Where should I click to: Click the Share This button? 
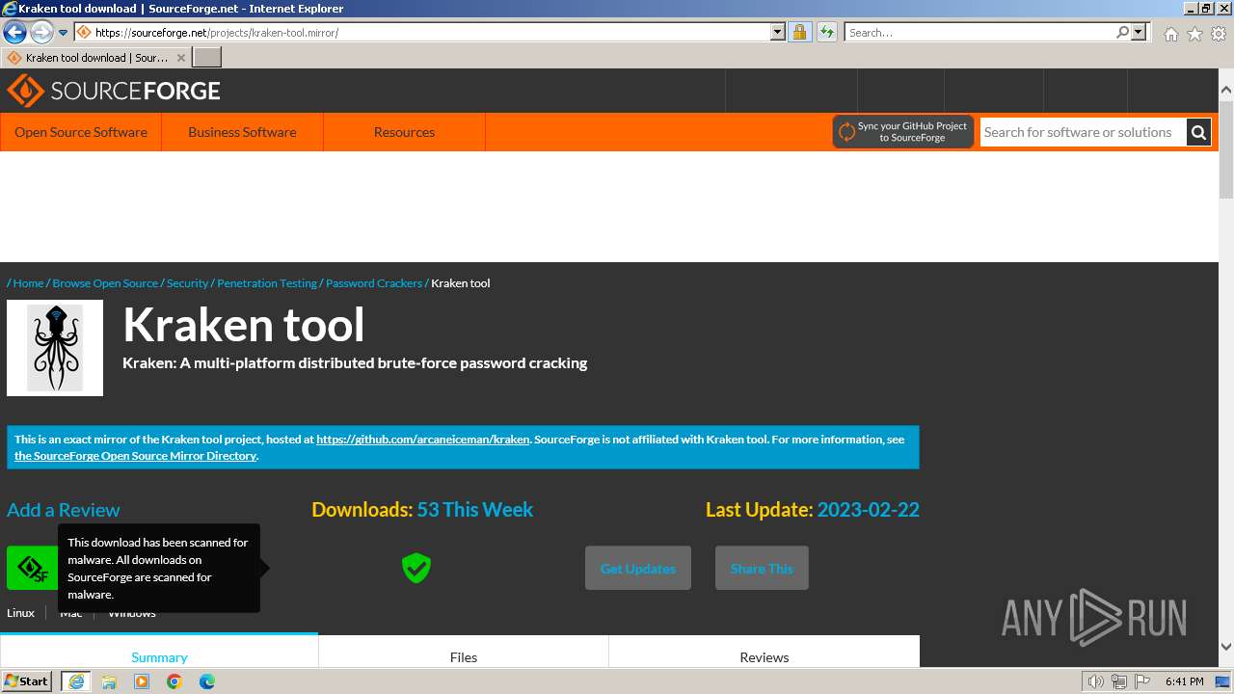762,569
